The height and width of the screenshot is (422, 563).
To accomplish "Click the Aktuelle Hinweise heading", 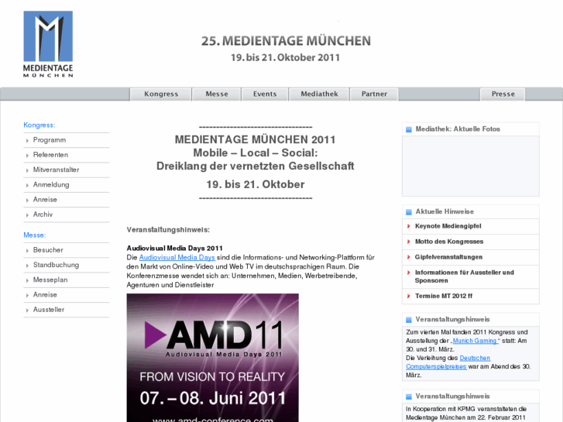I will pyautogui.click(x=445, y=211).
